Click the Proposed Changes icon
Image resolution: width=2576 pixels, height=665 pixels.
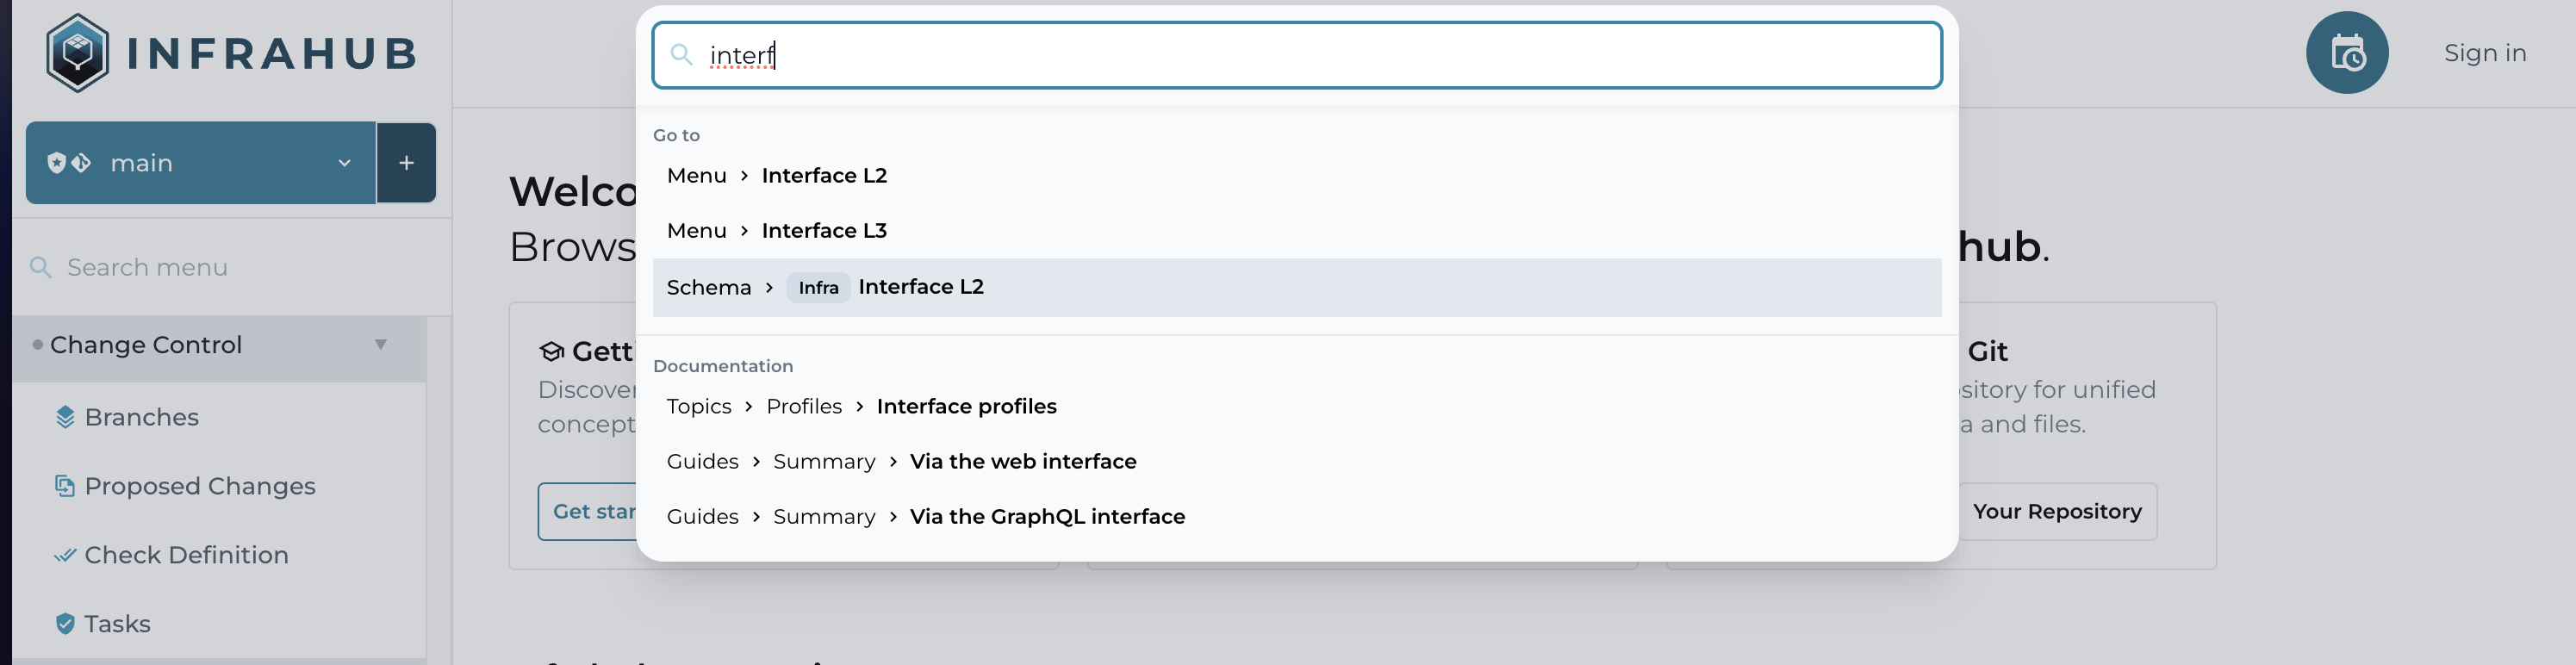(x=65, y=486)
